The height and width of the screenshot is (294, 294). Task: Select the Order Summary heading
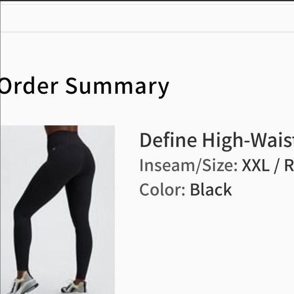click(x=84, y=87)
